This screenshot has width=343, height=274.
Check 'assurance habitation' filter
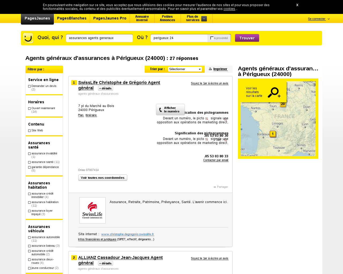[x=29, y=202]
